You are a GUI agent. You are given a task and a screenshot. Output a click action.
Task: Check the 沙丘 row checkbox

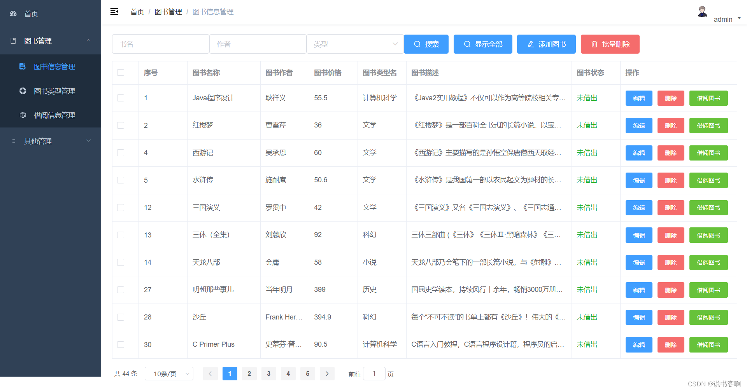coord(121,317)
